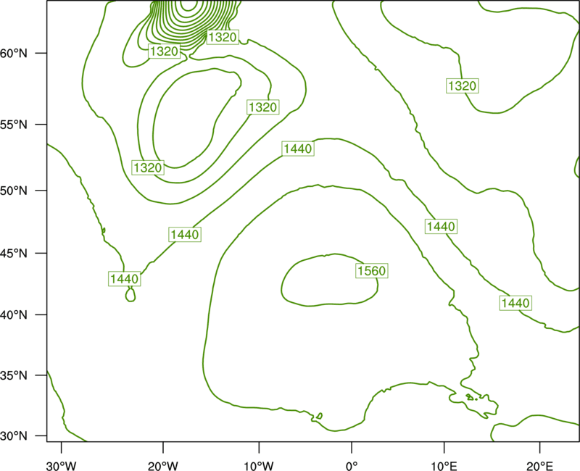Pick the 20°E longitude axis label
The width and height of the screenshot is (580, 471).
click(539, 466)
